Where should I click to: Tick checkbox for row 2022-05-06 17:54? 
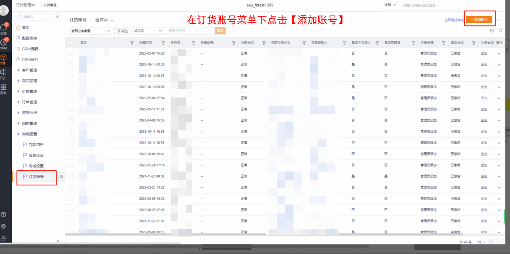pyautogui.click(x=72, y=98)
